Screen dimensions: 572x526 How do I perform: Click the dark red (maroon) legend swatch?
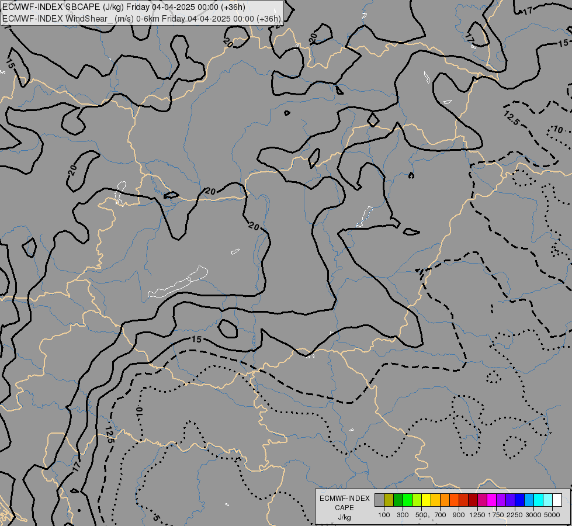[x=473, y=500]
